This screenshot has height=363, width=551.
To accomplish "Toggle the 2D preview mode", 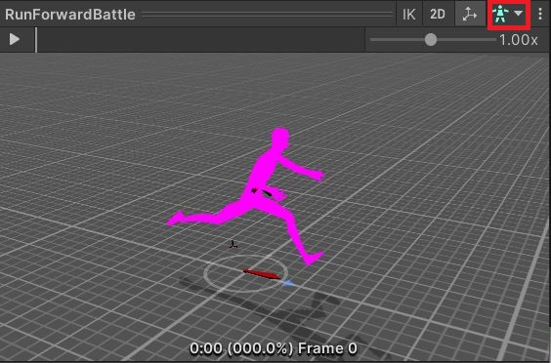I will [437, 14].
